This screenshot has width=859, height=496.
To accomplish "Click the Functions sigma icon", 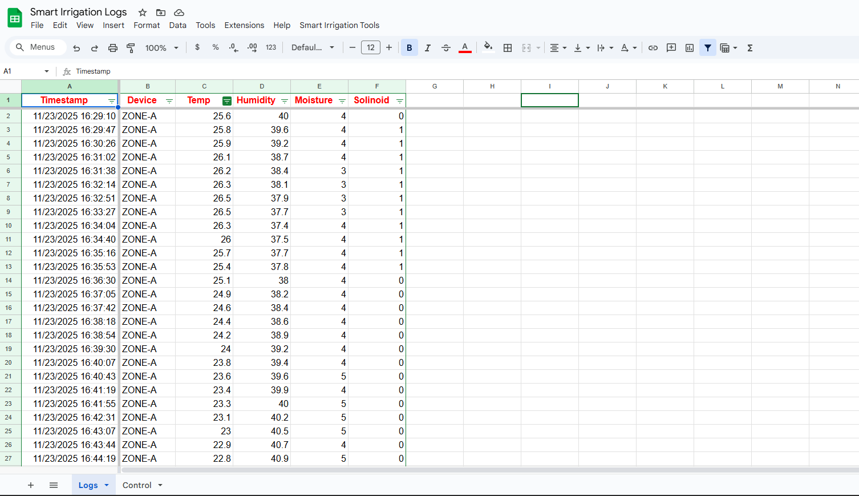I will 750,48.
